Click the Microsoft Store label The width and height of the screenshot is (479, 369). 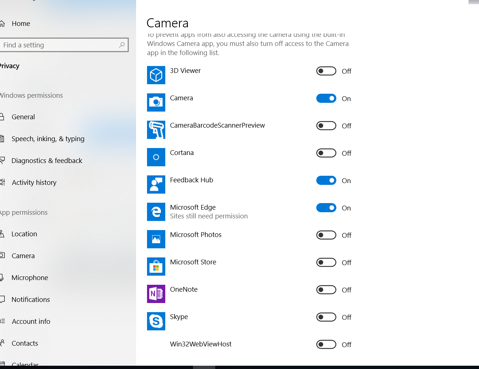click(193, 262)
